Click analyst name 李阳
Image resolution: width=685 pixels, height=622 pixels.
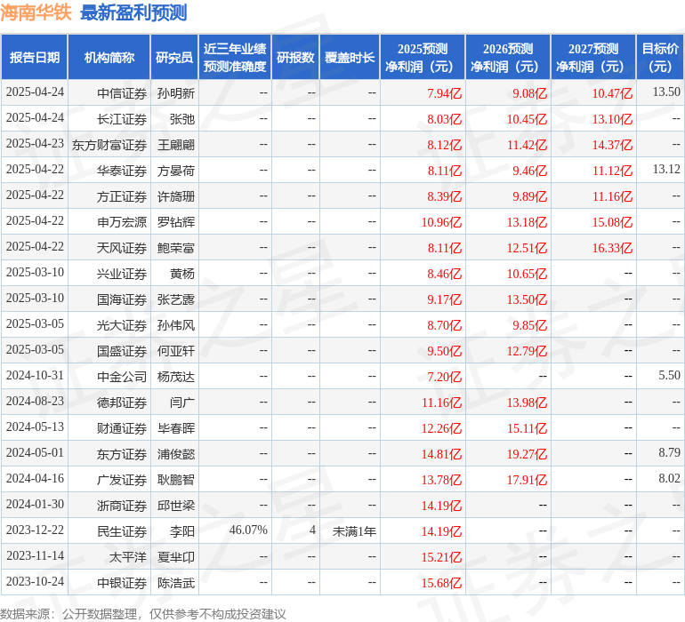click(182, 530)
